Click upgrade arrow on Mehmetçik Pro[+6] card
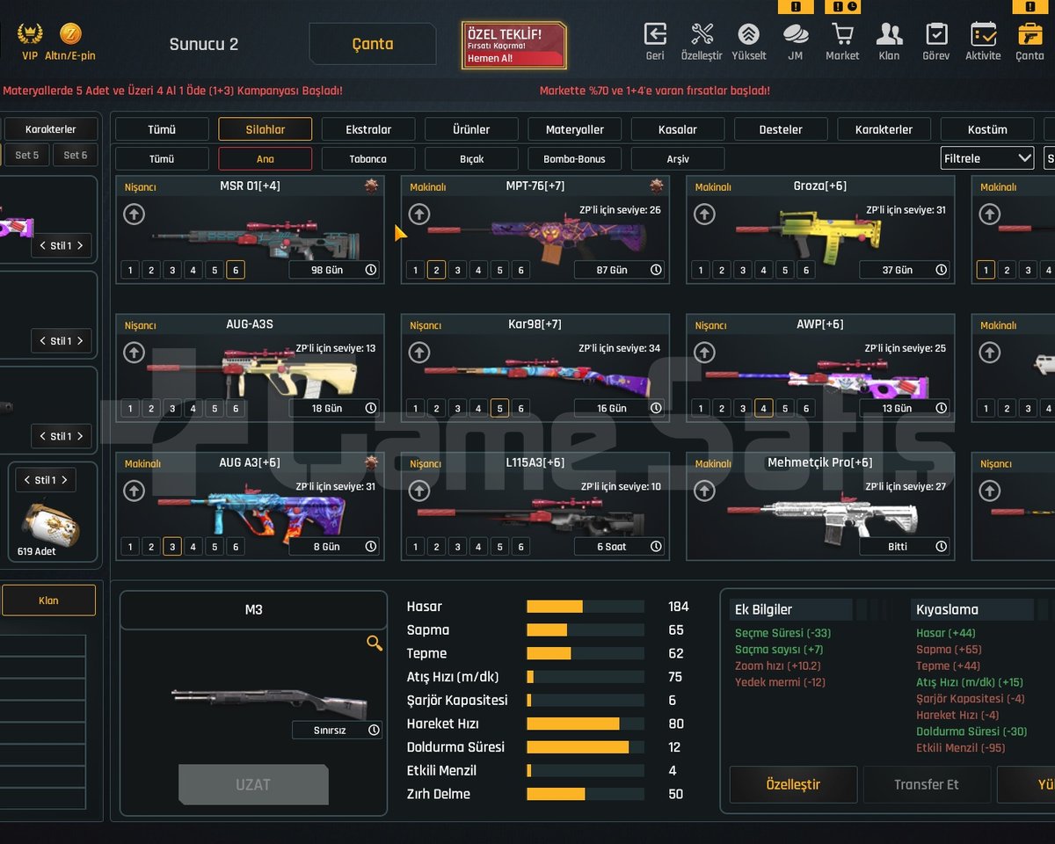This screenshot has width=1055, height=844. click(704, 491)
